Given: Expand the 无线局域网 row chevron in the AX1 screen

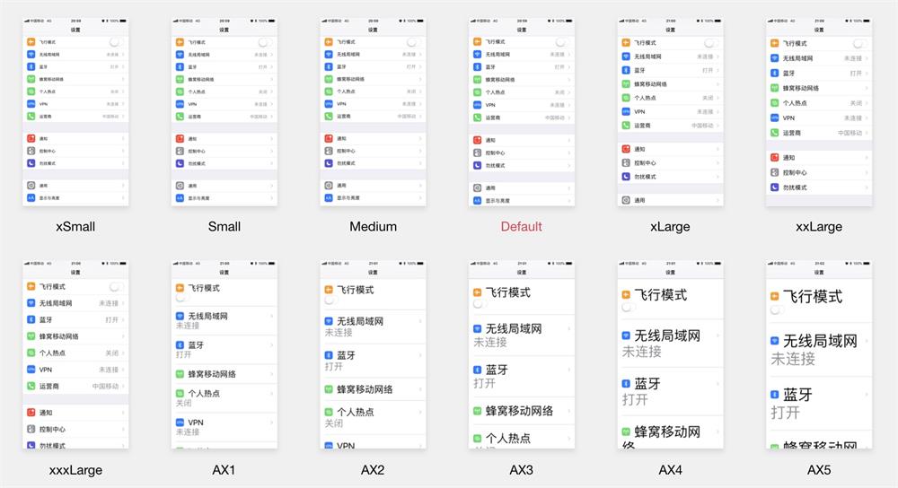Looking at the screenshot, I should [x=271, y=316].
